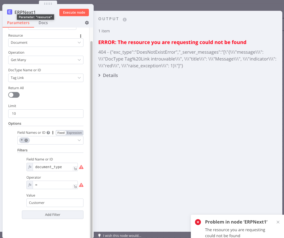Click the ERPNext node logo icon

point(10,12)
